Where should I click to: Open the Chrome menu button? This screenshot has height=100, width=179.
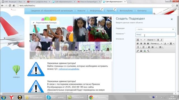pos(177,6)
